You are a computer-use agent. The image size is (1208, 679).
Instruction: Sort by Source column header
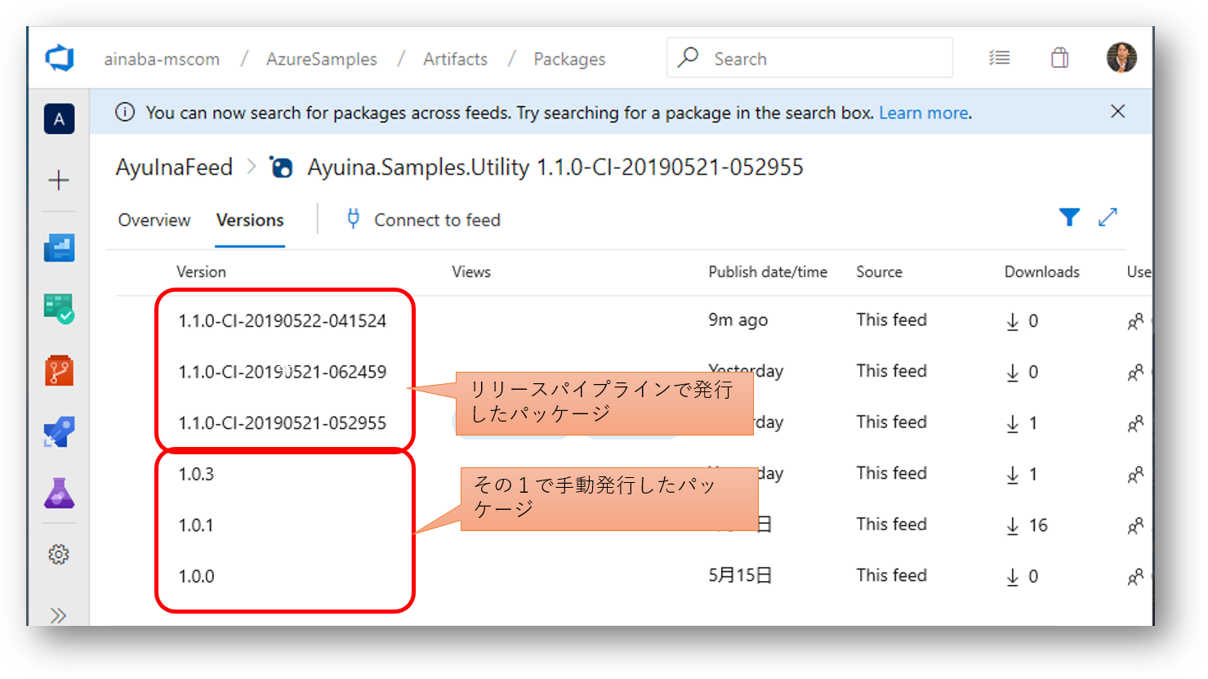click(879, 272)
